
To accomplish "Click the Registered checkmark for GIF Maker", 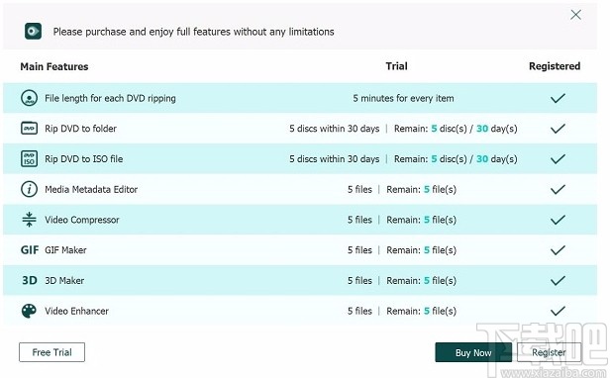I will coord(558,250).
